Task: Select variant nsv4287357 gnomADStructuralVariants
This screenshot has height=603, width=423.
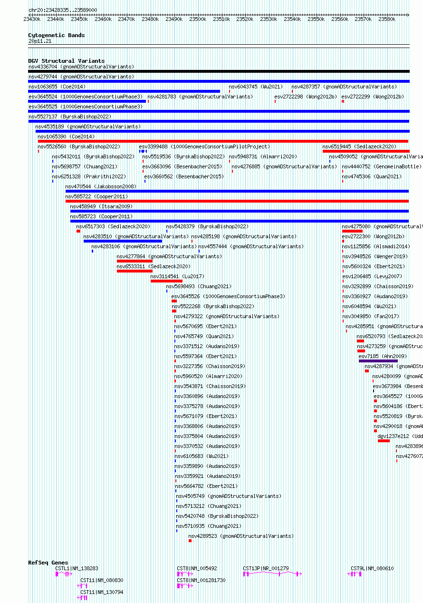Action: (344, 87)
